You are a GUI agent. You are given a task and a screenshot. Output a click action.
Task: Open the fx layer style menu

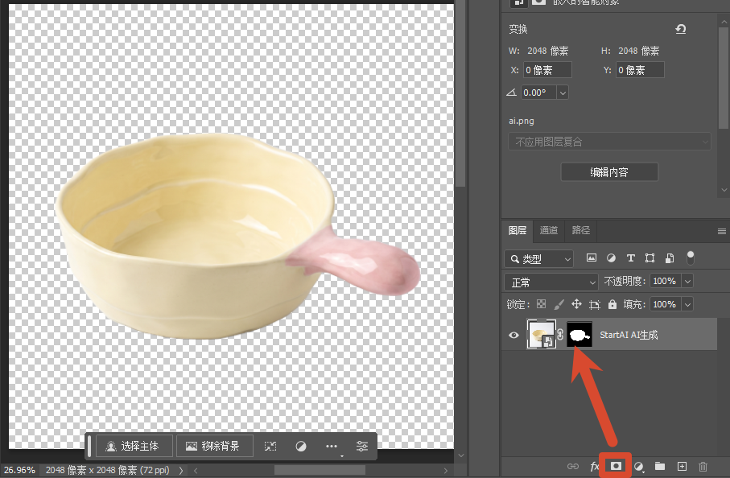tap(594, 466)
